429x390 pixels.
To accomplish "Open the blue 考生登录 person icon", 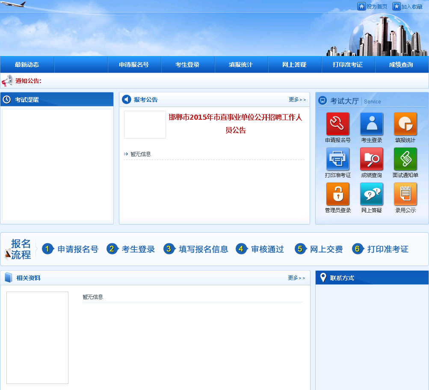I will (x=372, y=124).
